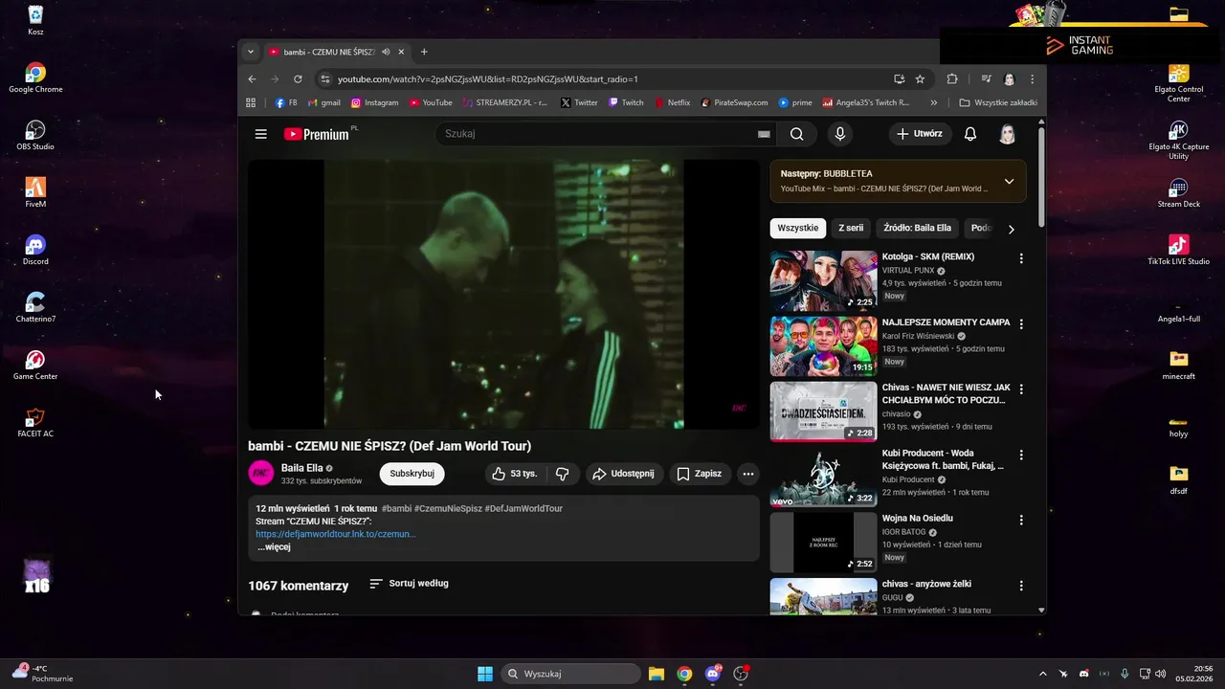Focus the Windows Wyszukaj taskbar search
Viewport: 1225px width, 689px height.
571,674
